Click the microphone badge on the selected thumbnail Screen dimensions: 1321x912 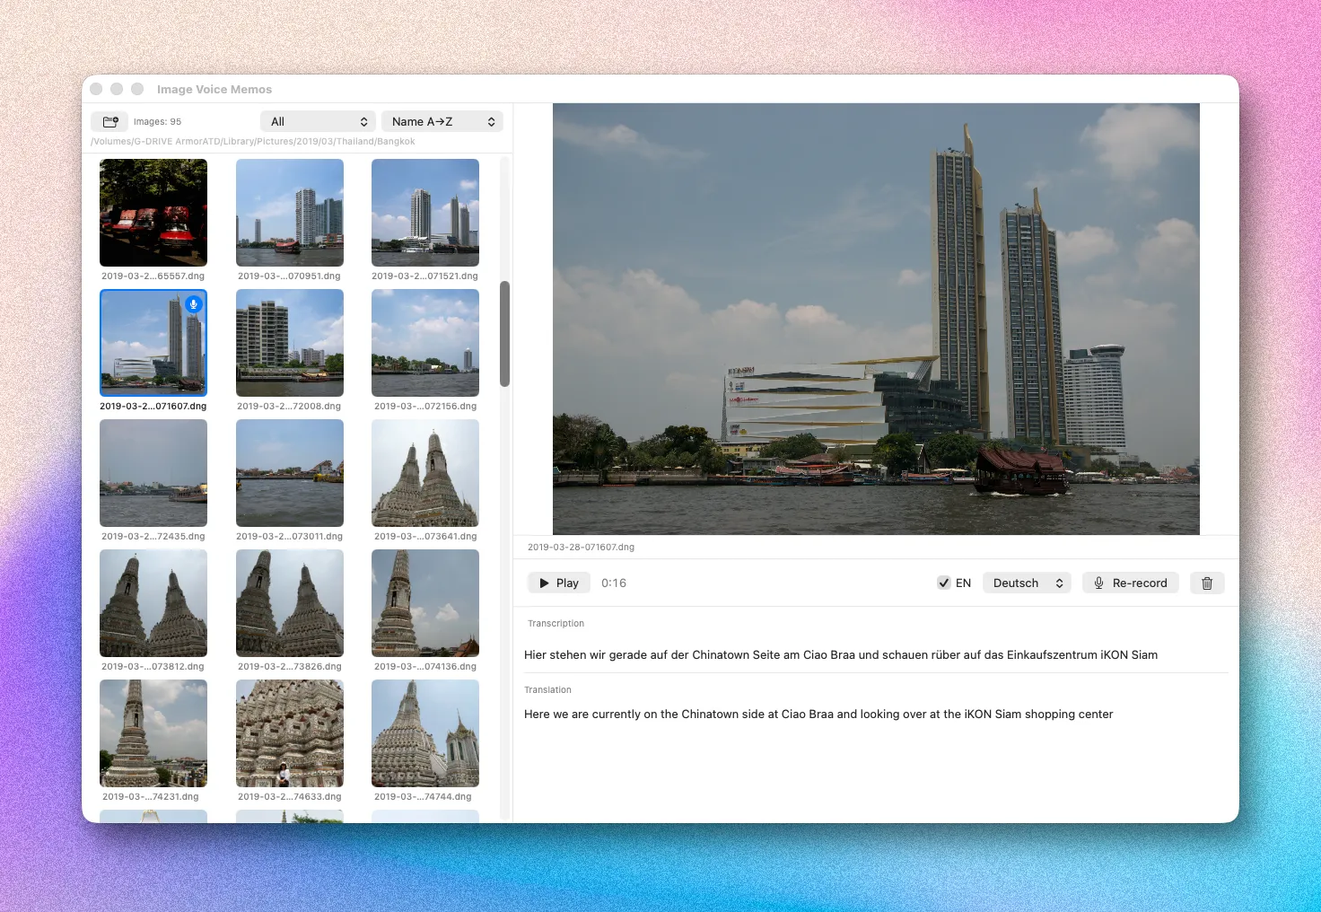pos(193,304)
